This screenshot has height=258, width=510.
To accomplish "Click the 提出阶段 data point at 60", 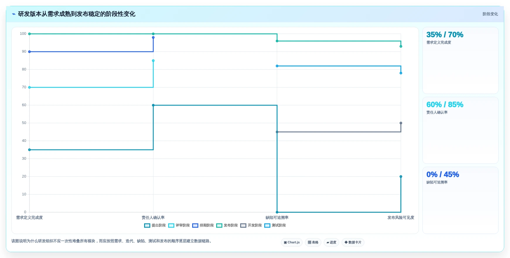I will click(x=153, y=105).
